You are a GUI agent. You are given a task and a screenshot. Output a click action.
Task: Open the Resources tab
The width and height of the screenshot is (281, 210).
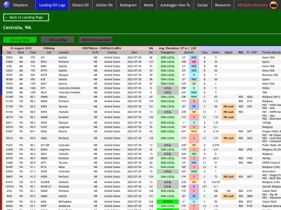223,5
